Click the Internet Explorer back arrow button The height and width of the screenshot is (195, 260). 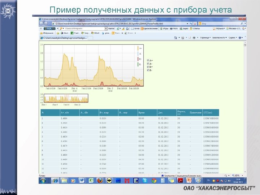click(x=42, y=23)
